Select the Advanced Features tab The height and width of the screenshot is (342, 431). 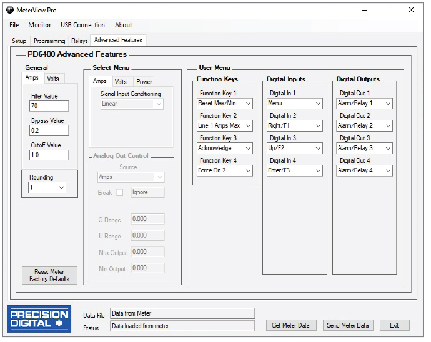118,40
